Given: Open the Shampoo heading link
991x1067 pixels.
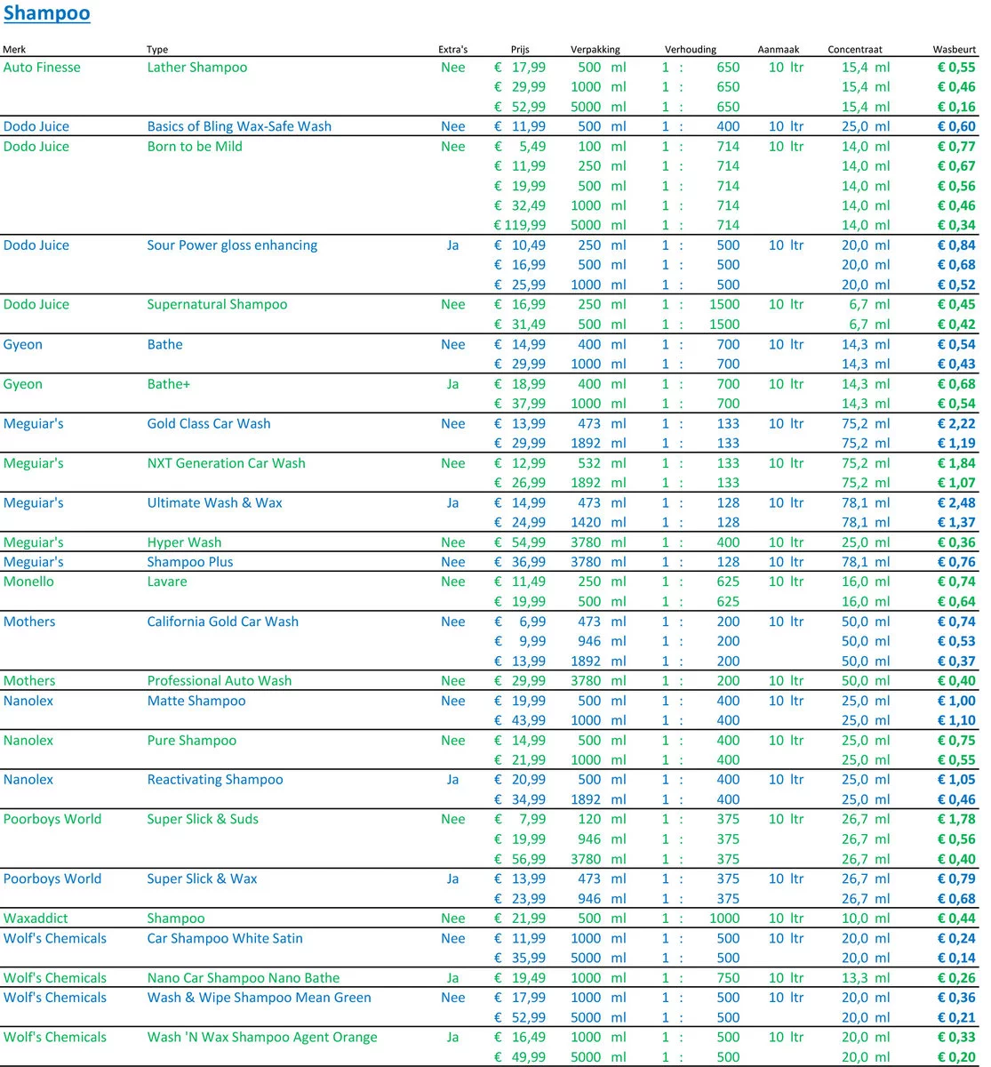Looking at the screenshot, I should 46,14.
